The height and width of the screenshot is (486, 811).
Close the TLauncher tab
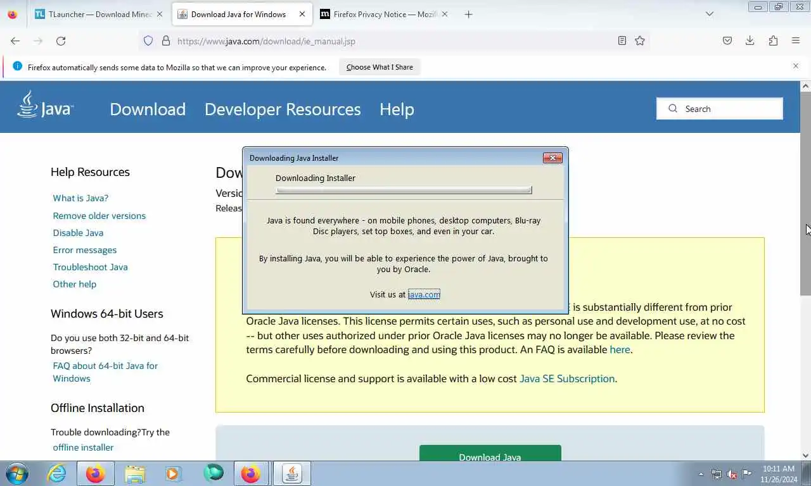pos(159,14)
